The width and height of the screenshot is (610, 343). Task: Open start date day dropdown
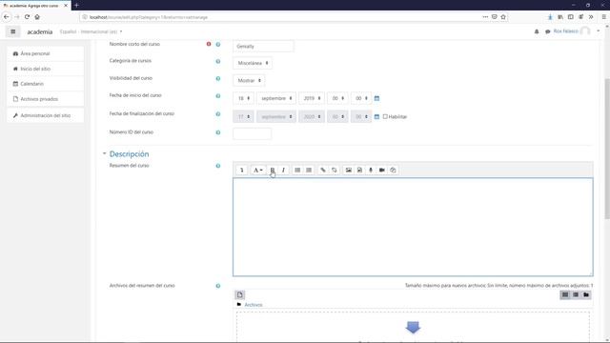[243, 98]
